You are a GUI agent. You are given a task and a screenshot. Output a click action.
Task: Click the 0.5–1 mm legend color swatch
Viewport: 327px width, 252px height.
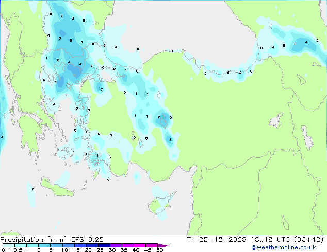[21, 245]
